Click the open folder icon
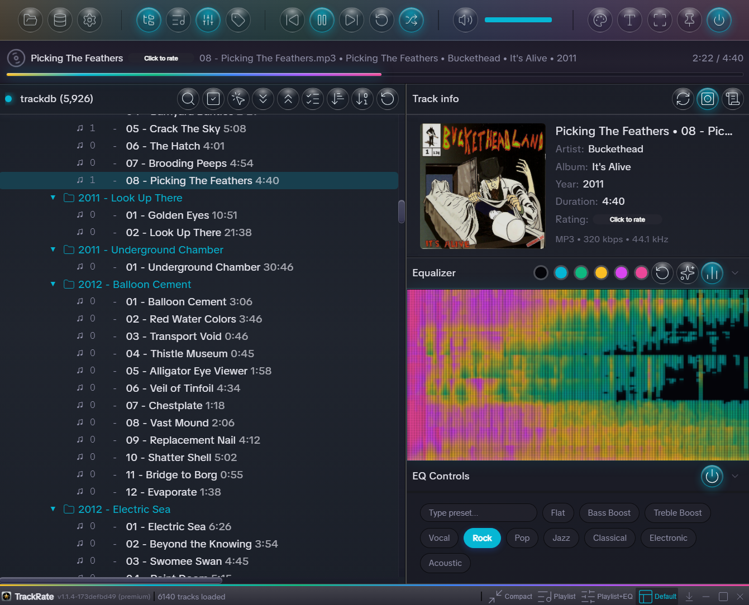 (30, 21)
